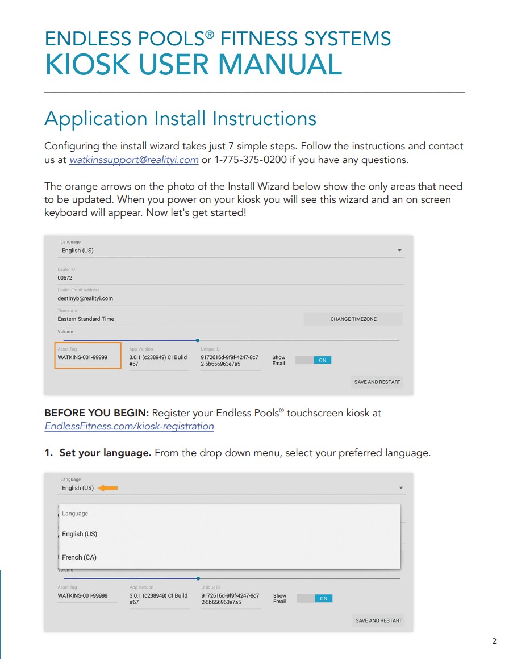
Task: Click the 'Language' header in the popup list
Action: [75, 514]
